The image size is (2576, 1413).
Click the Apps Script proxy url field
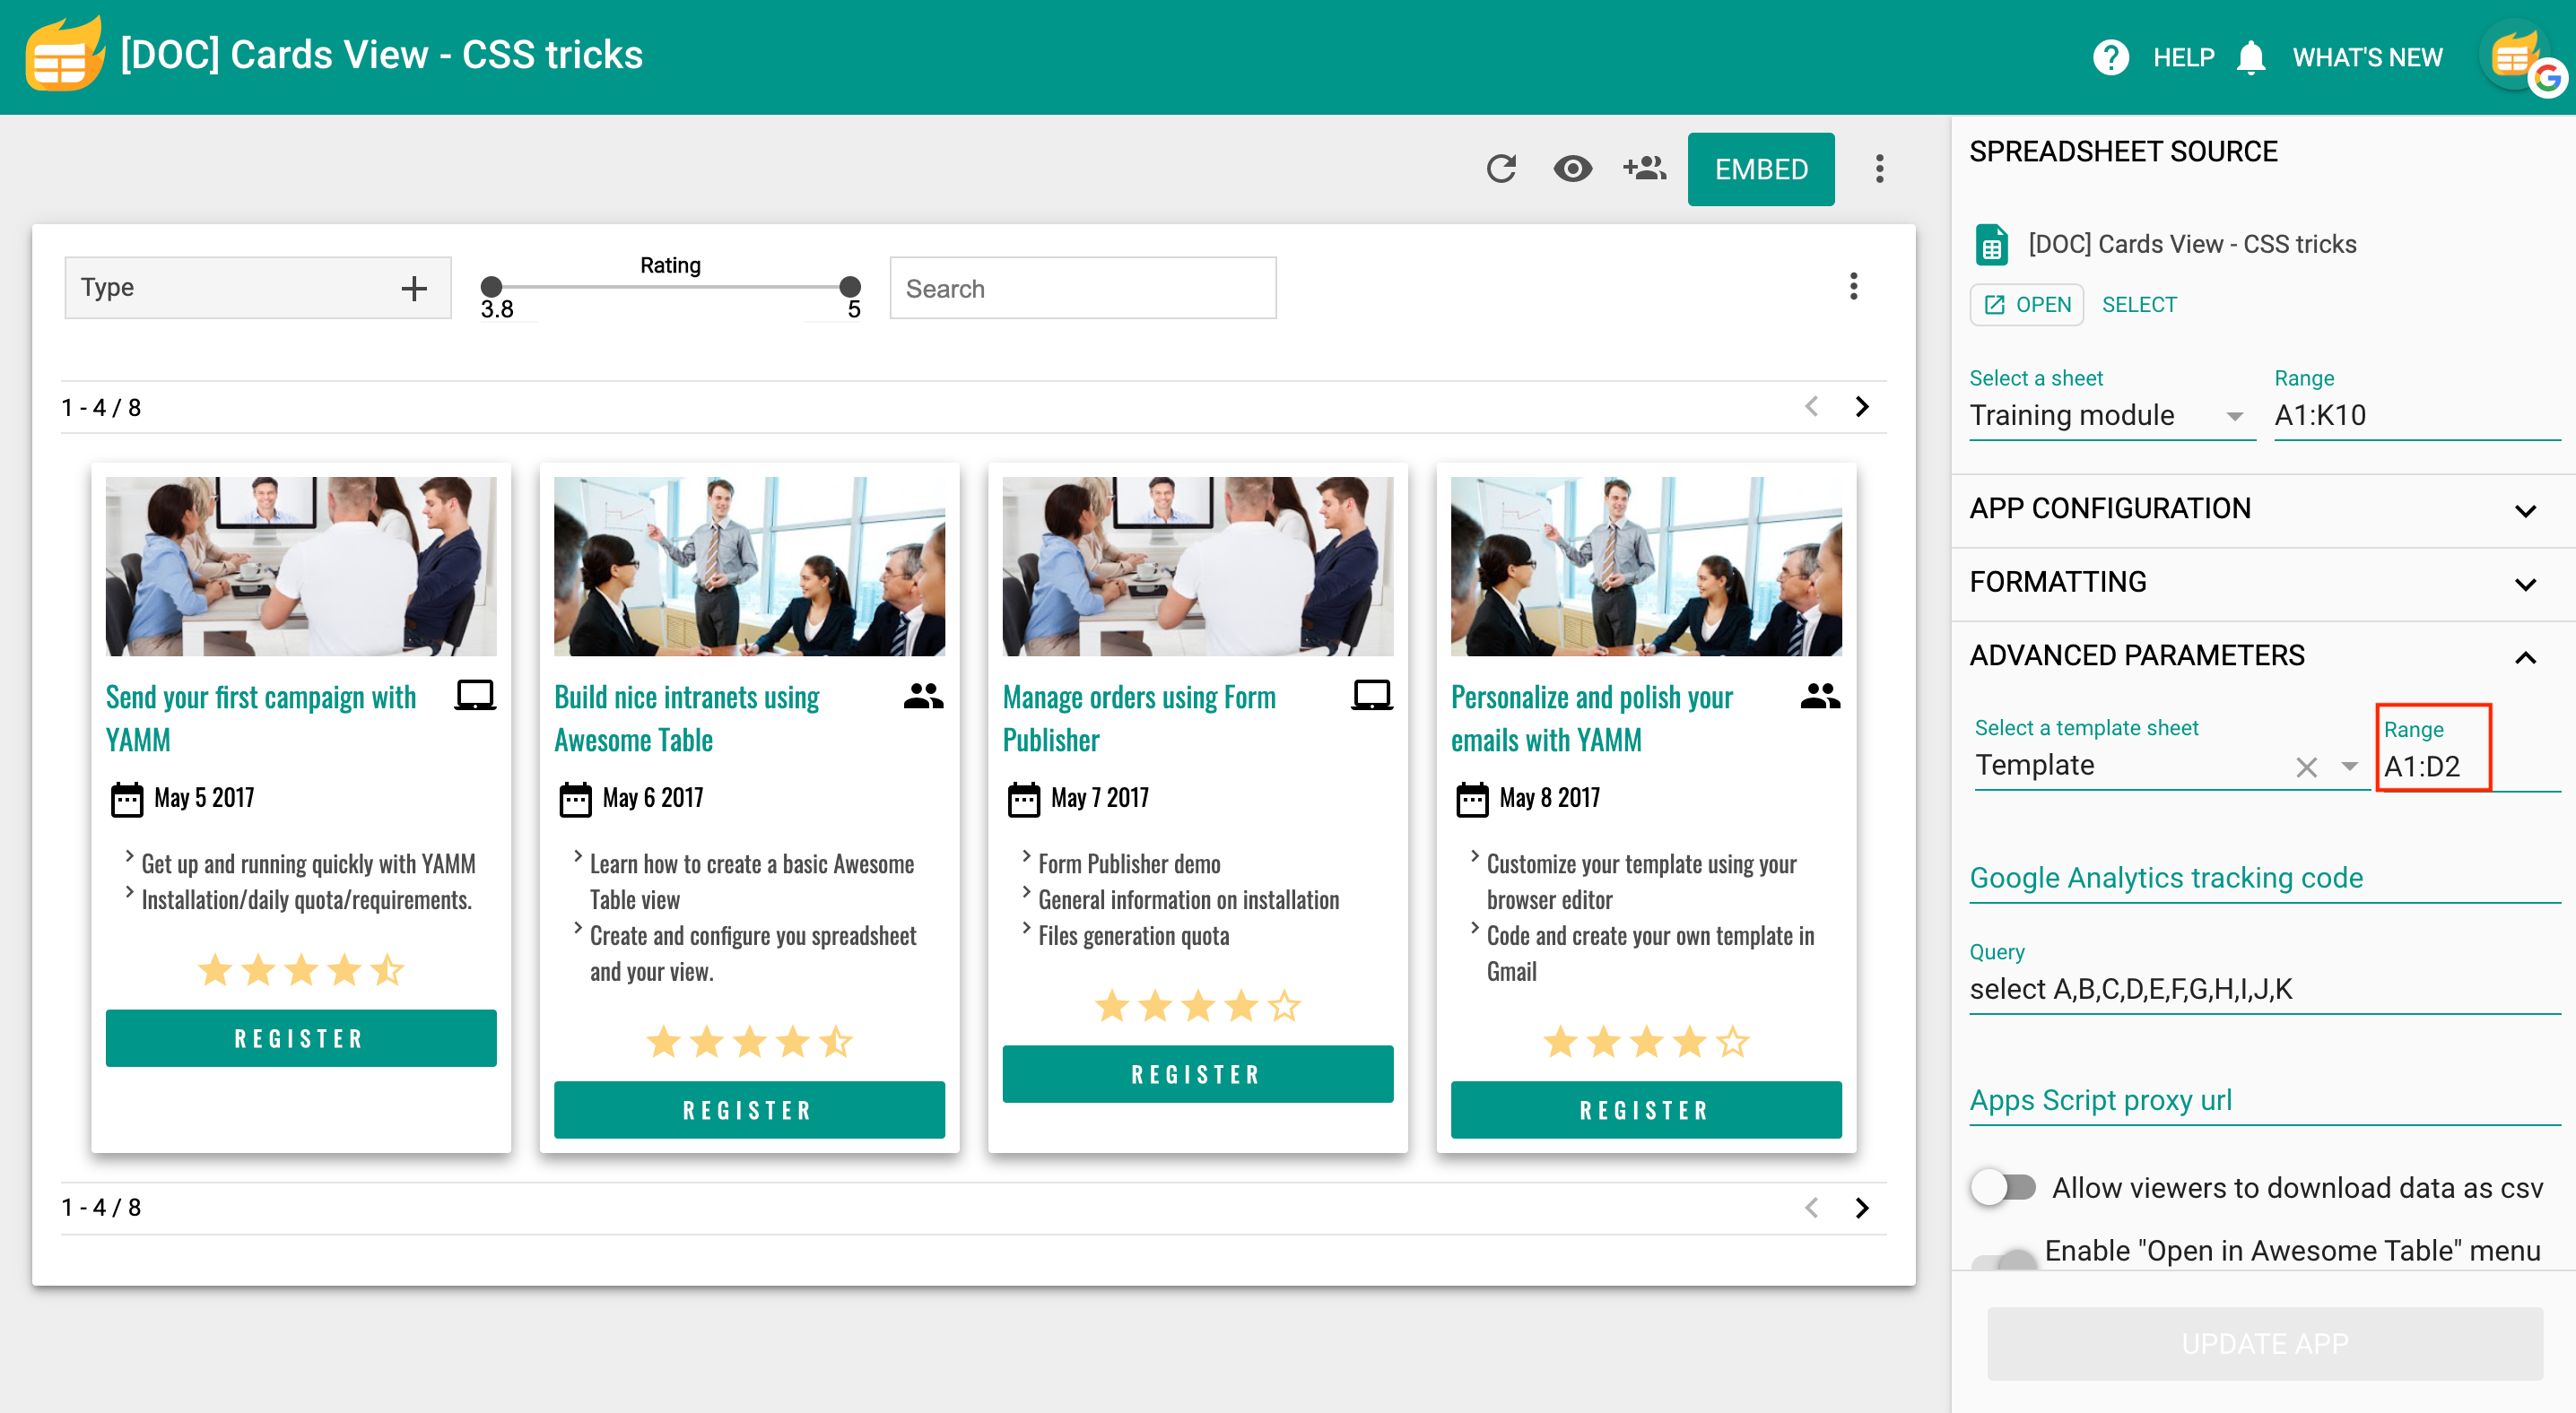coord(2265,1100)
